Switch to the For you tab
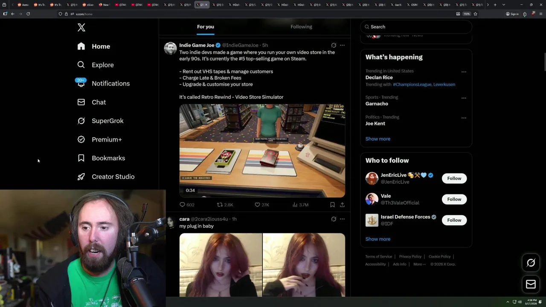Screen dimensions: 546x307 pos(206,27)
